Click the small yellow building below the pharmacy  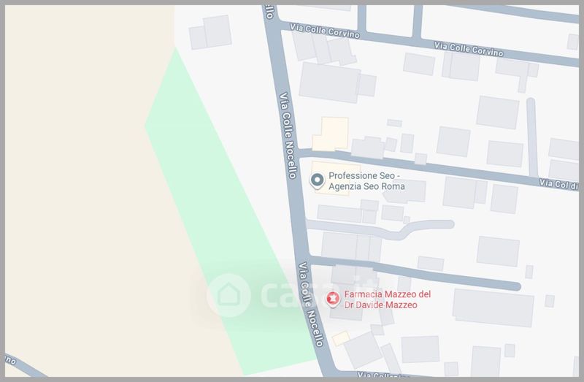(341, 338)
